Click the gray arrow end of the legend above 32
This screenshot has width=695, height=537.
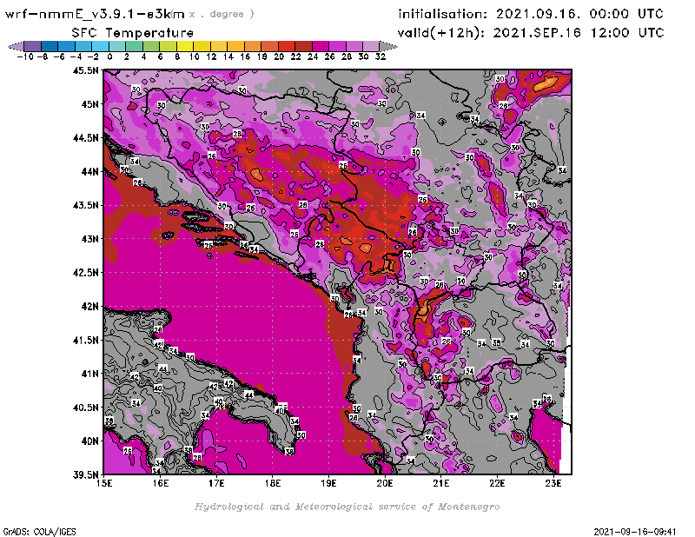pyautogui.click(x=388, y=46)
